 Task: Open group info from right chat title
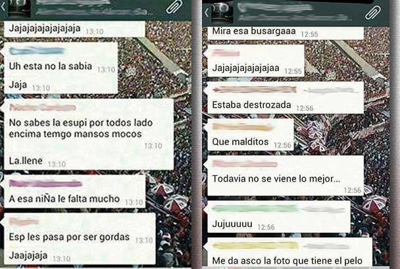coord(293,11)
